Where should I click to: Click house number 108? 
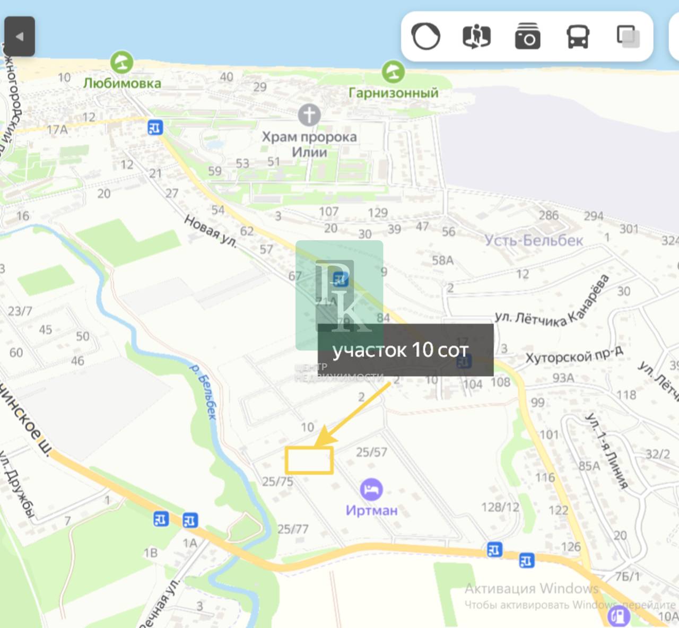point(500,382)
